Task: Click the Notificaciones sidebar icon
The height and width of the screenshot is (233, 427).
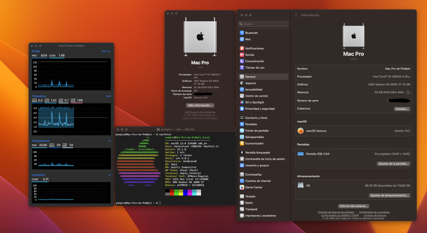Action: [242, 48]
